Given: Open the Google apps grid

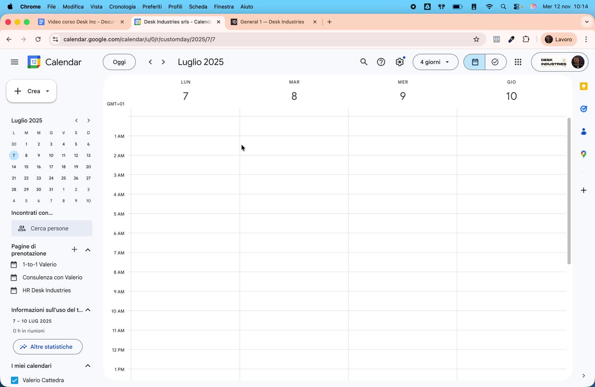Looking at the screenshot, I should [518, 62].
